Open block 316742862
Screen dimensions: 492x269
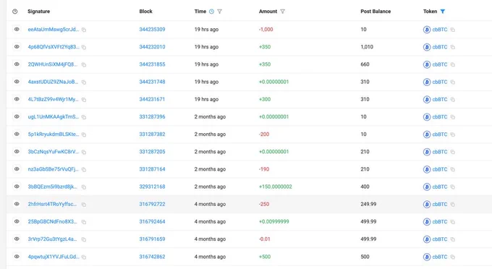point(152,257)
